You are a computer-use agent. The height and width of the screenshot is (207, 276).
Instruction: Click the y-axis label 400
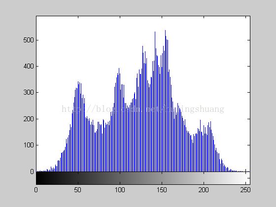(29, 67)
